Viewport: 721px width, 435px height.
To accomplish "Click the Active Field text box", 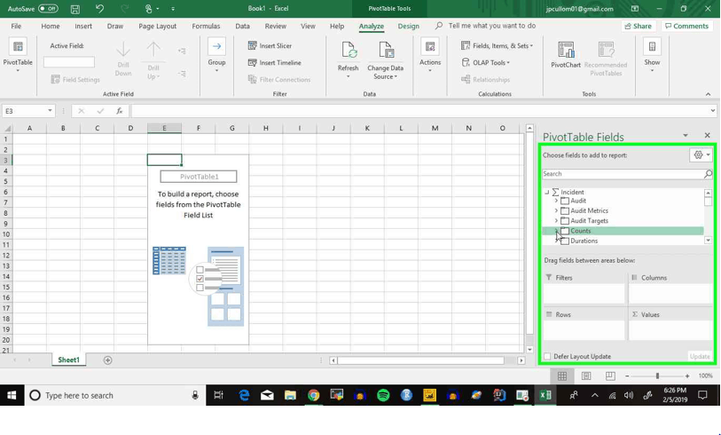I will click(69, 62).
